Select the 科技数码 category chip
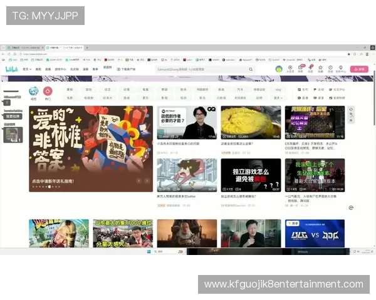This screenshot has width=376, height=300. pyautogui.click(x=202, y=89)
